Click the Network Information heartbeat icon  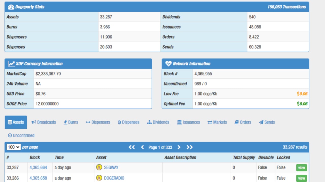tap(168, 64)
